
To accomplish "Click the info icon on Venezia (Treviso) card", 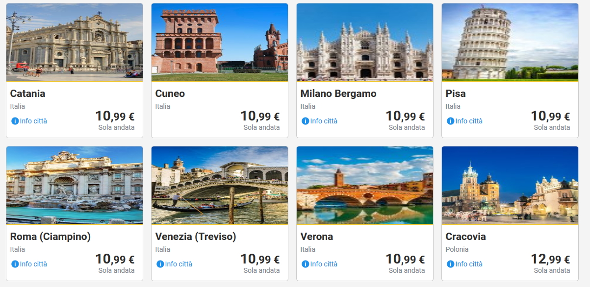I will pyautogui.click(x=160, y=264).
